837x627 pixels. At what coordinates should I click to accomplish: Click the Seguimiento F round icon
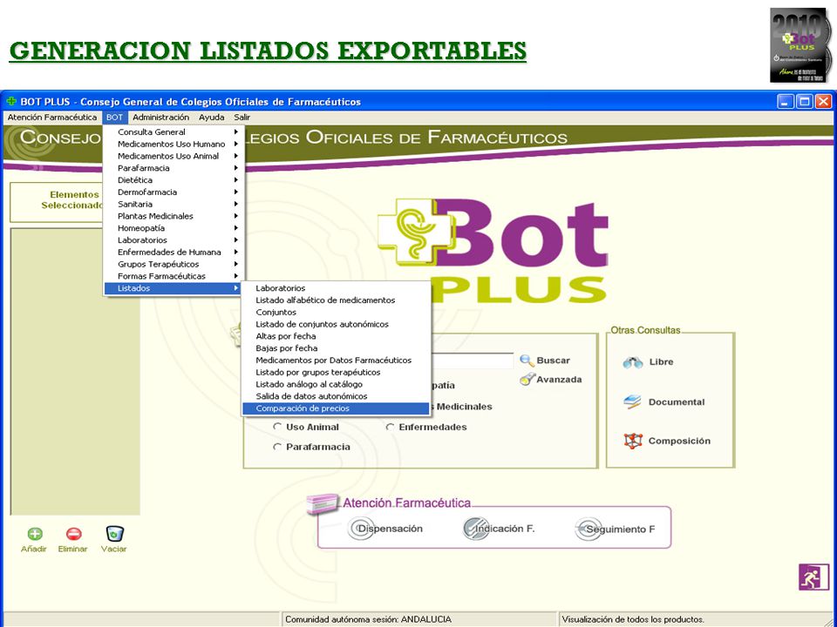[x=588, y=529]
